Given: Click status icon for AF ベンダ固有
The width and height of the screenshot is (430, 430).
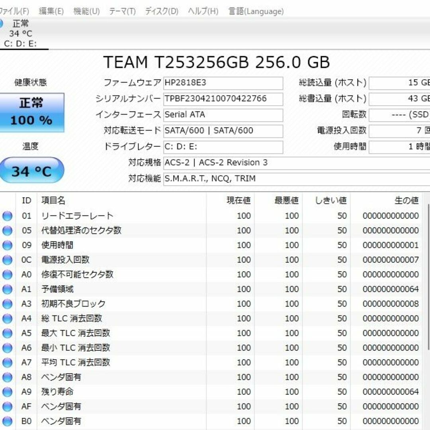Looking at the screenshot, I should [x=8, y=407].
